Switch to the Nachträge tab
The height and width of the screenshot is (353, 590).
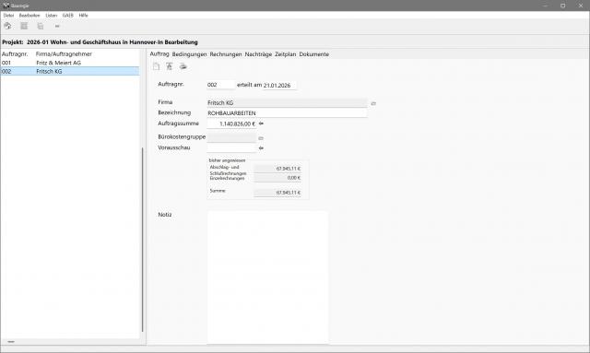coord(258,54)
